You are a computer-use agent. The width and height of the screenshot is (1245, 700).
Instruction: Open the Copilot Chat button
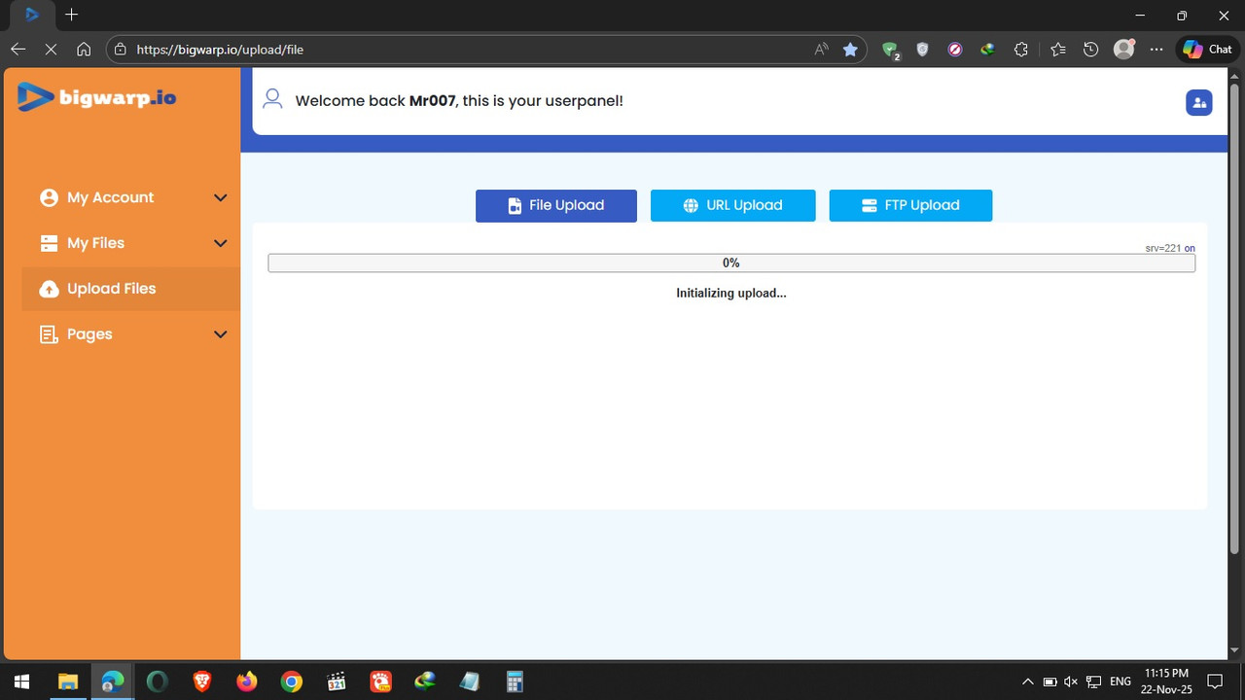(x=1208, y=49)
